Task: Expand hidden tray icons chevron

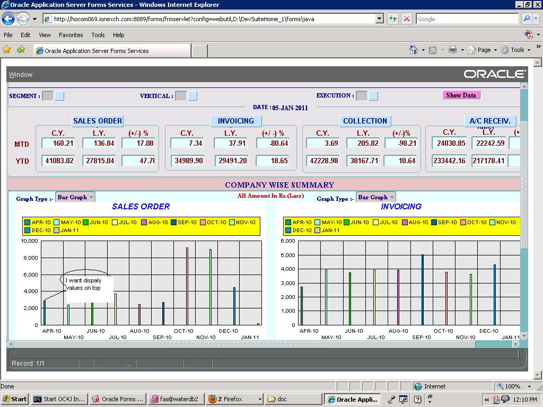Action: (x=487, y=400)
